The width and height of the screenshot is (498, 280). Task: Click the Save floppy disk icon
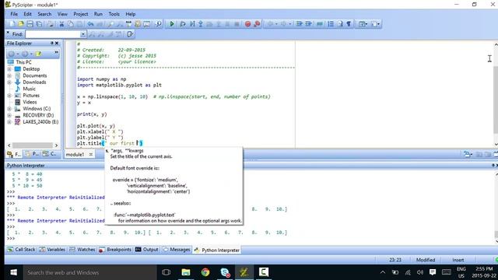pyautogui.click(x=30, y=24)
